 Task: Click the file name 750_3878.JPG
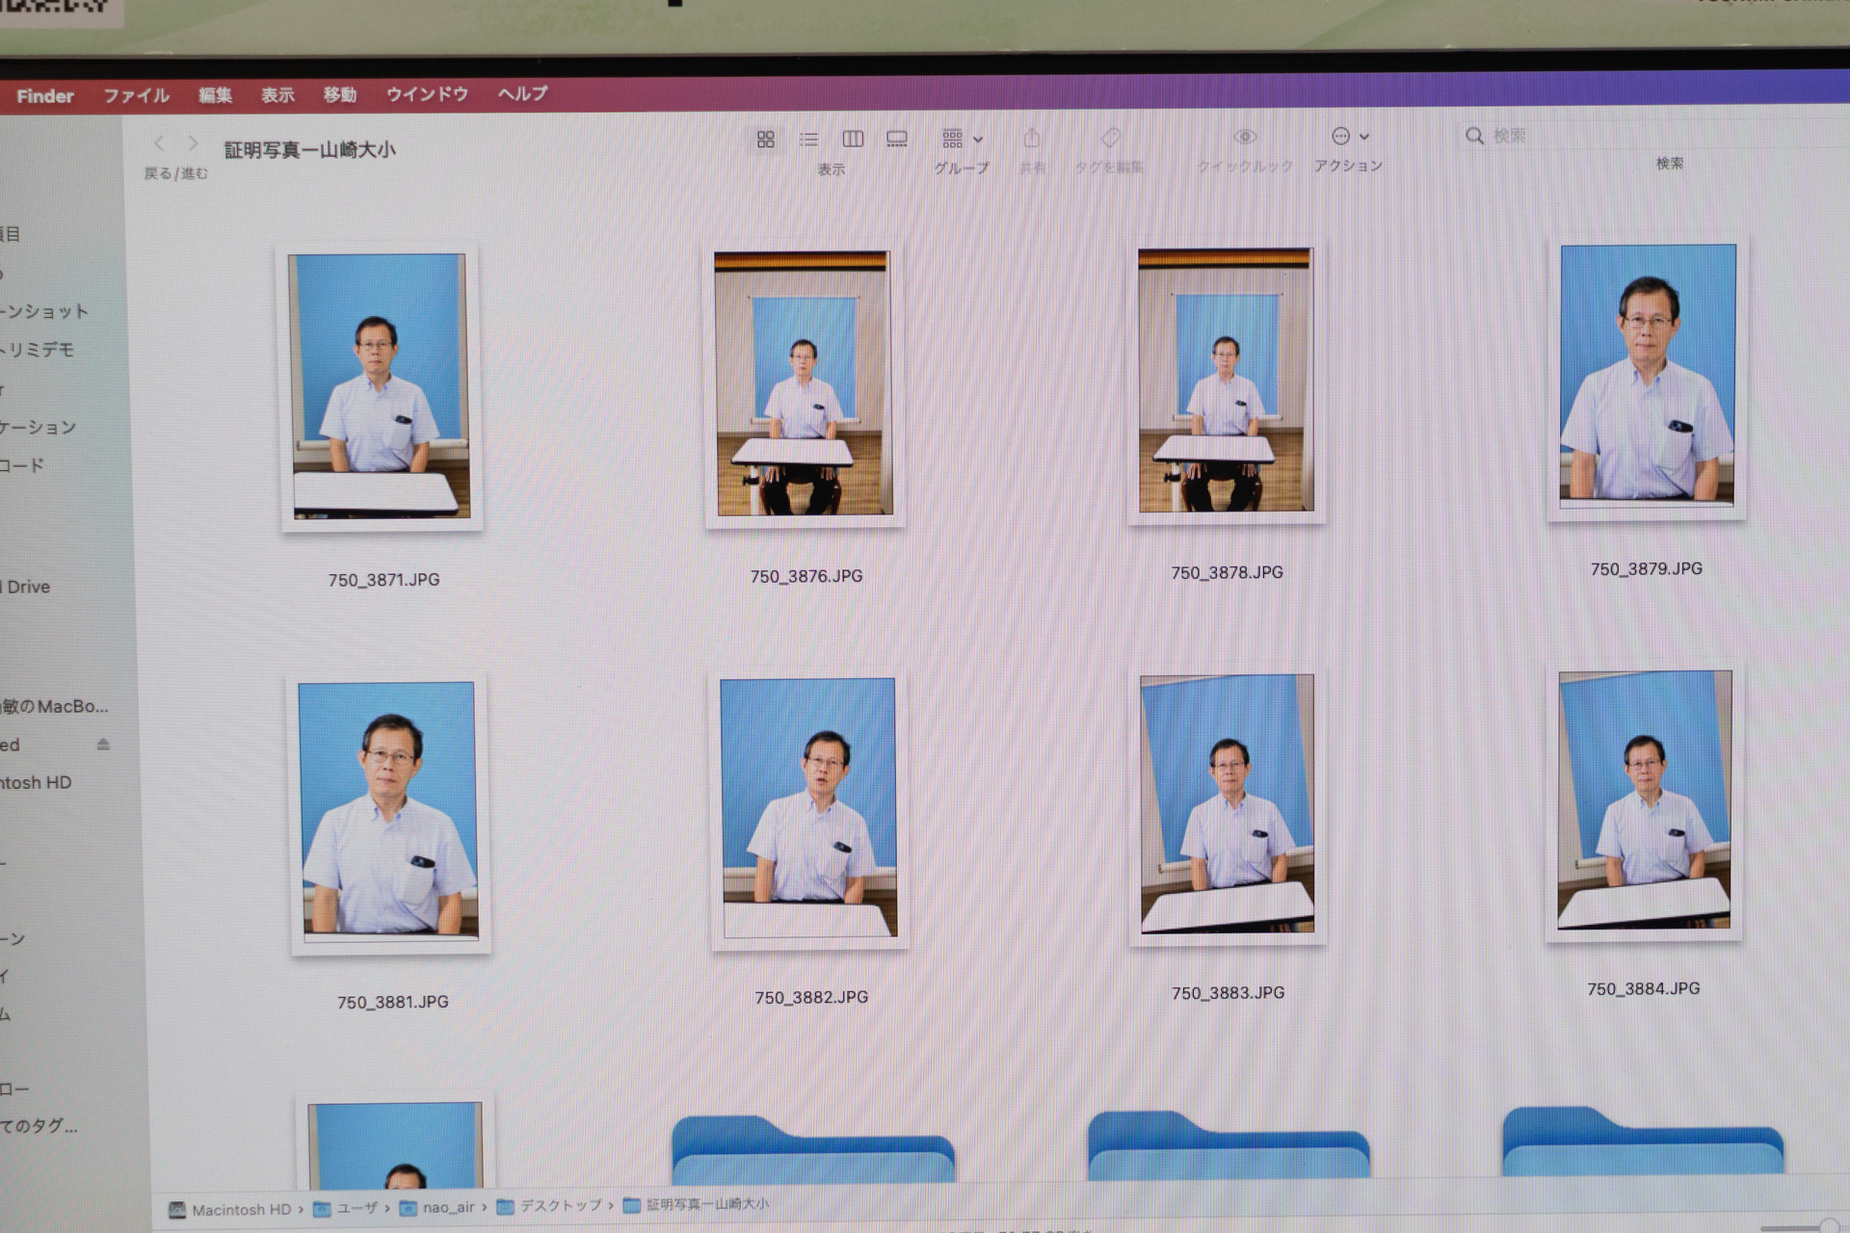pos(1227,572)
